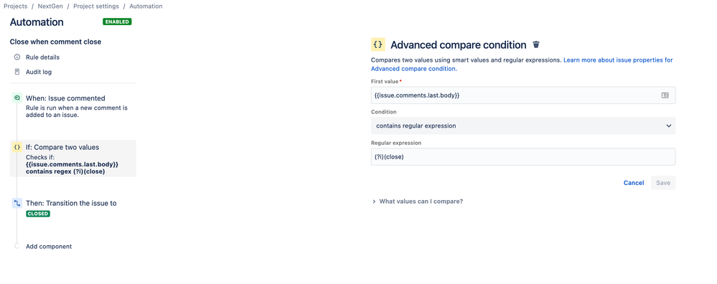Click the Add component circle icon
The height and width of the screenshot is (284, 717).
(x=17, y=246)
